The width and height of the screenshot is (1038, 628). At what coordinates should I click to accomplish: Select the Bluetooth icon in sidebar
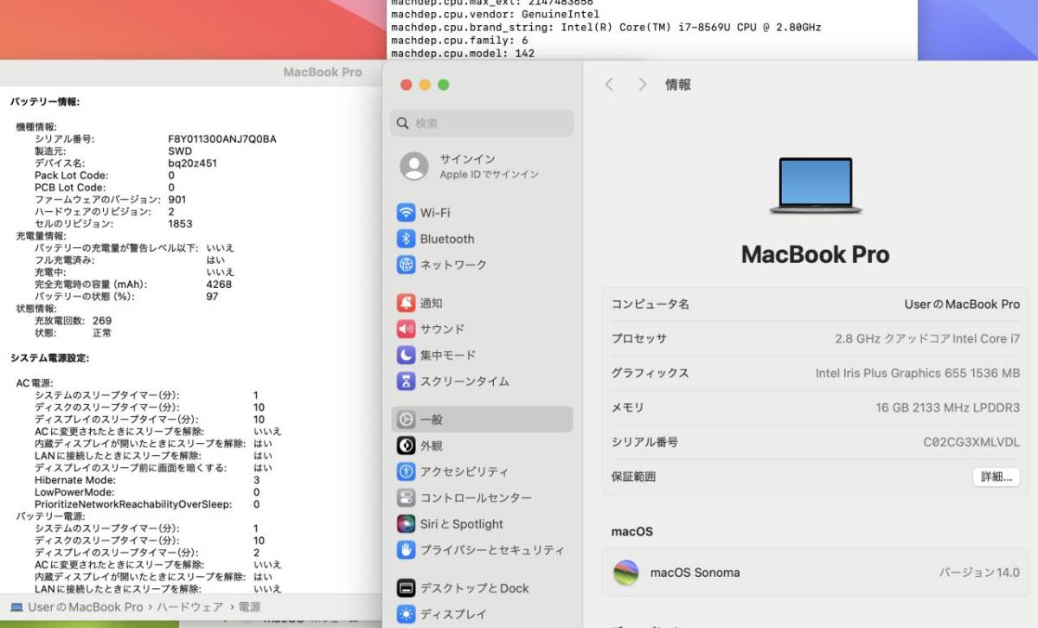pyautogui.click(x=406, y=239)
